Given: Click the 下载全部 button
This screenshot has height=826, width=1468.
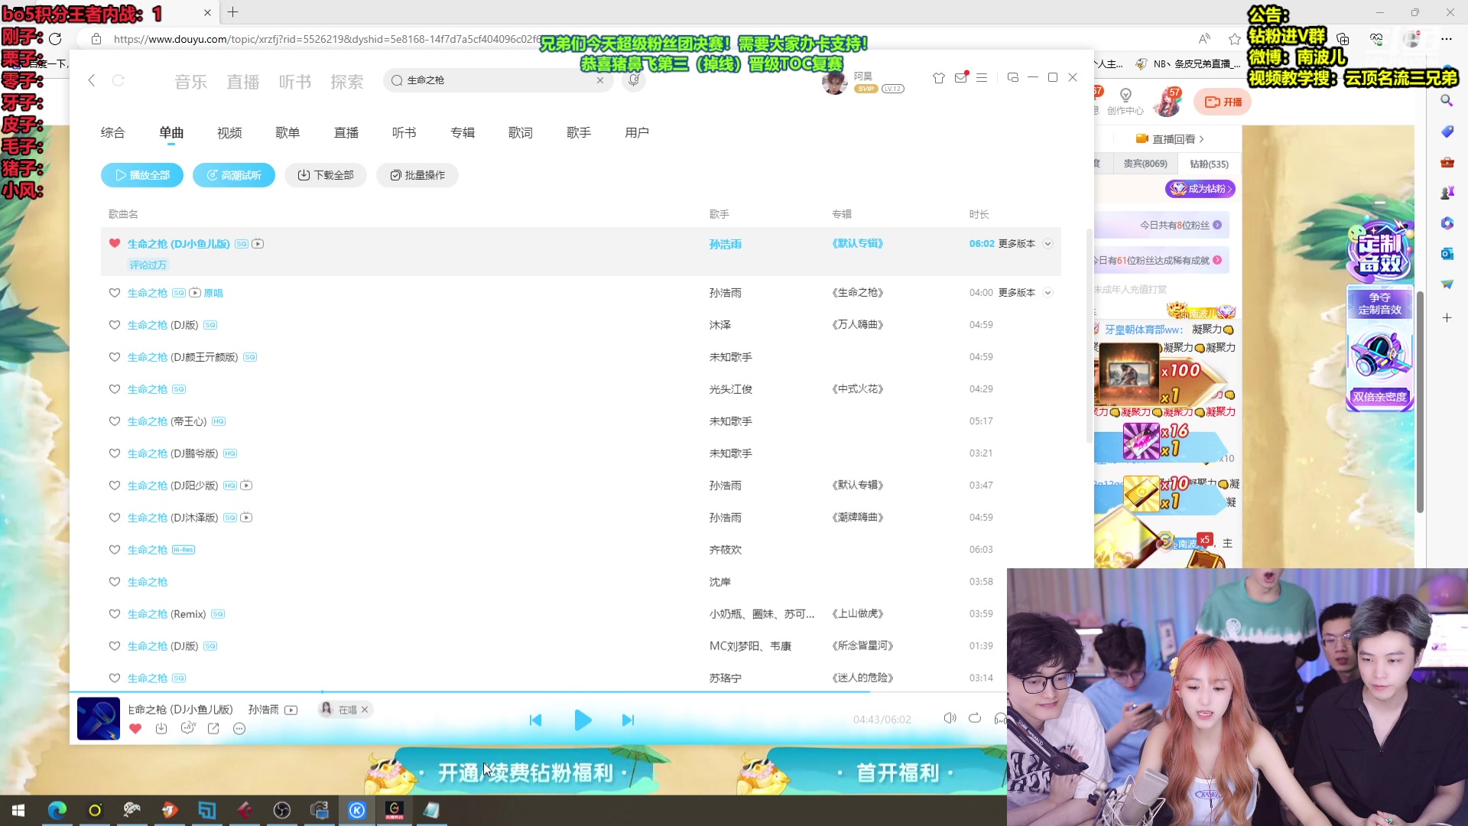Looking at the screenshot, I should click(326, 175).
